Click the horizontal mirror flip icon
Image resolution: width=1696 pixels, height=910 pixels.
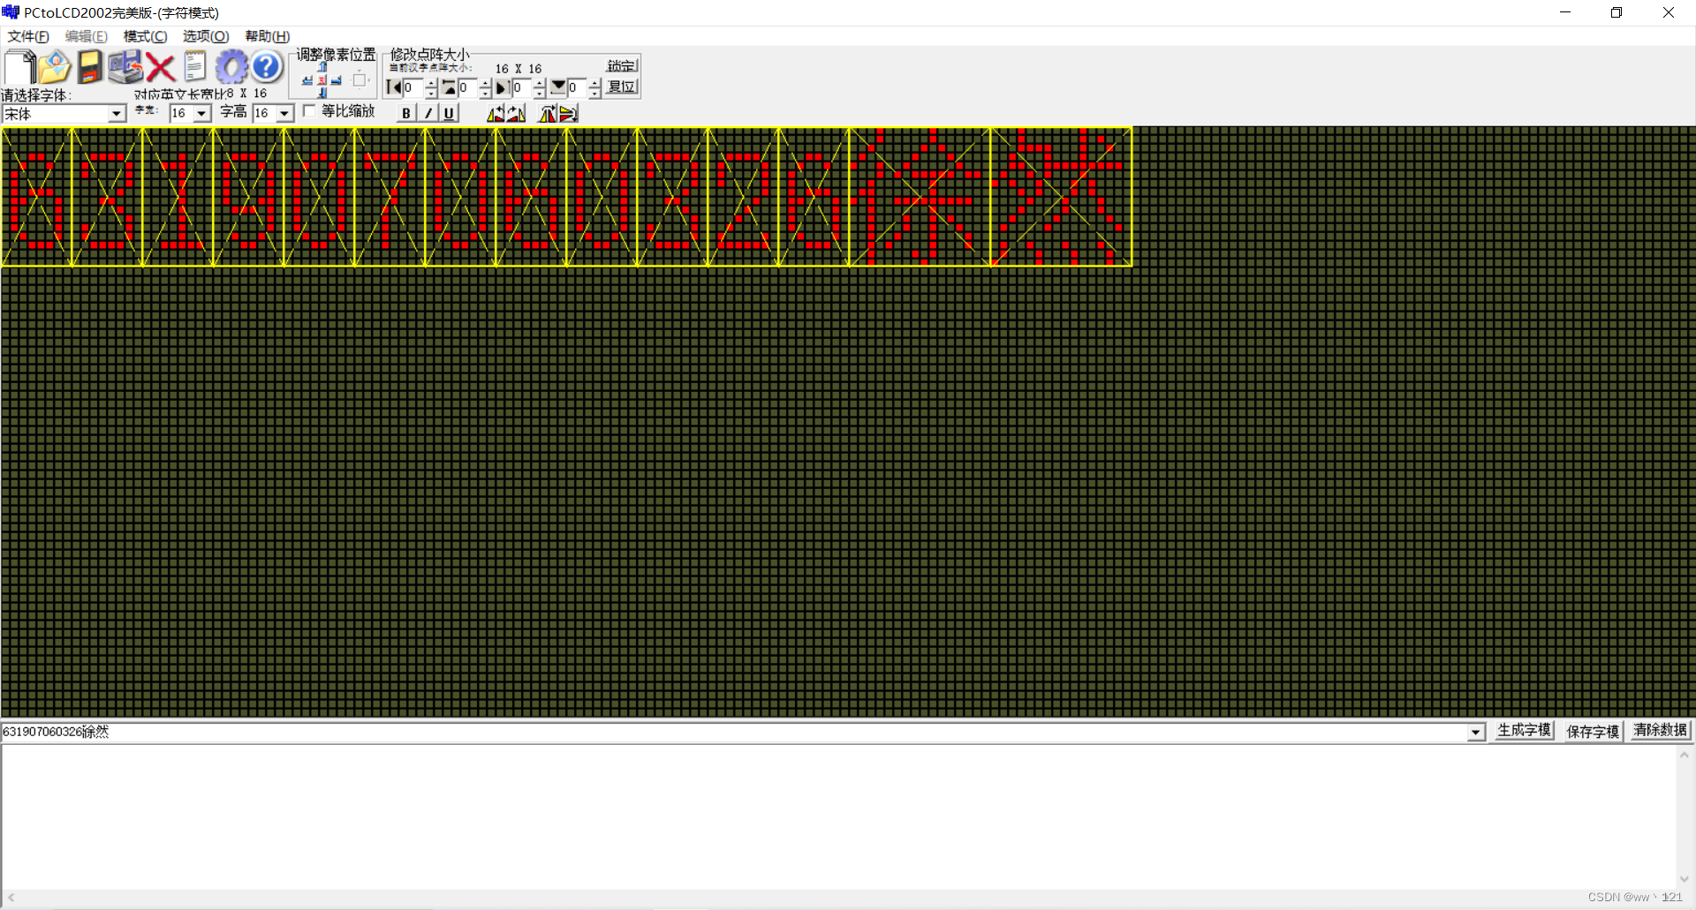548,113
